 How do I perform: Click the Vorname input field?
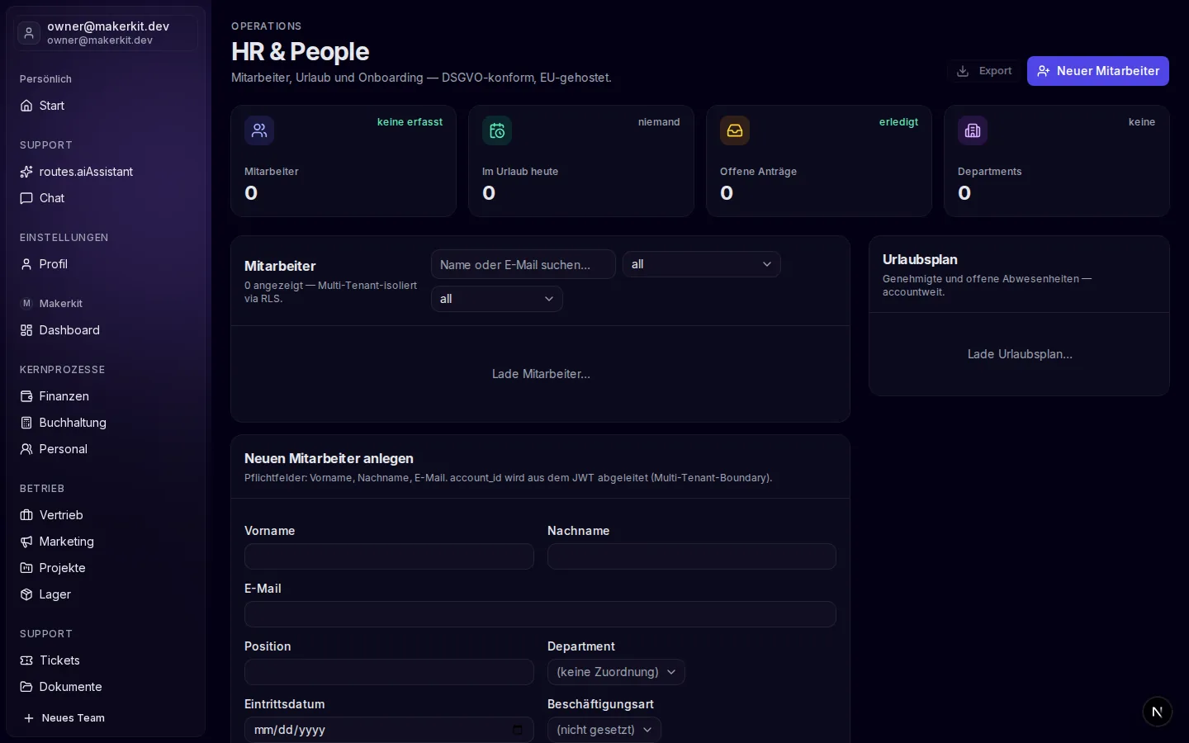point(389,556)
